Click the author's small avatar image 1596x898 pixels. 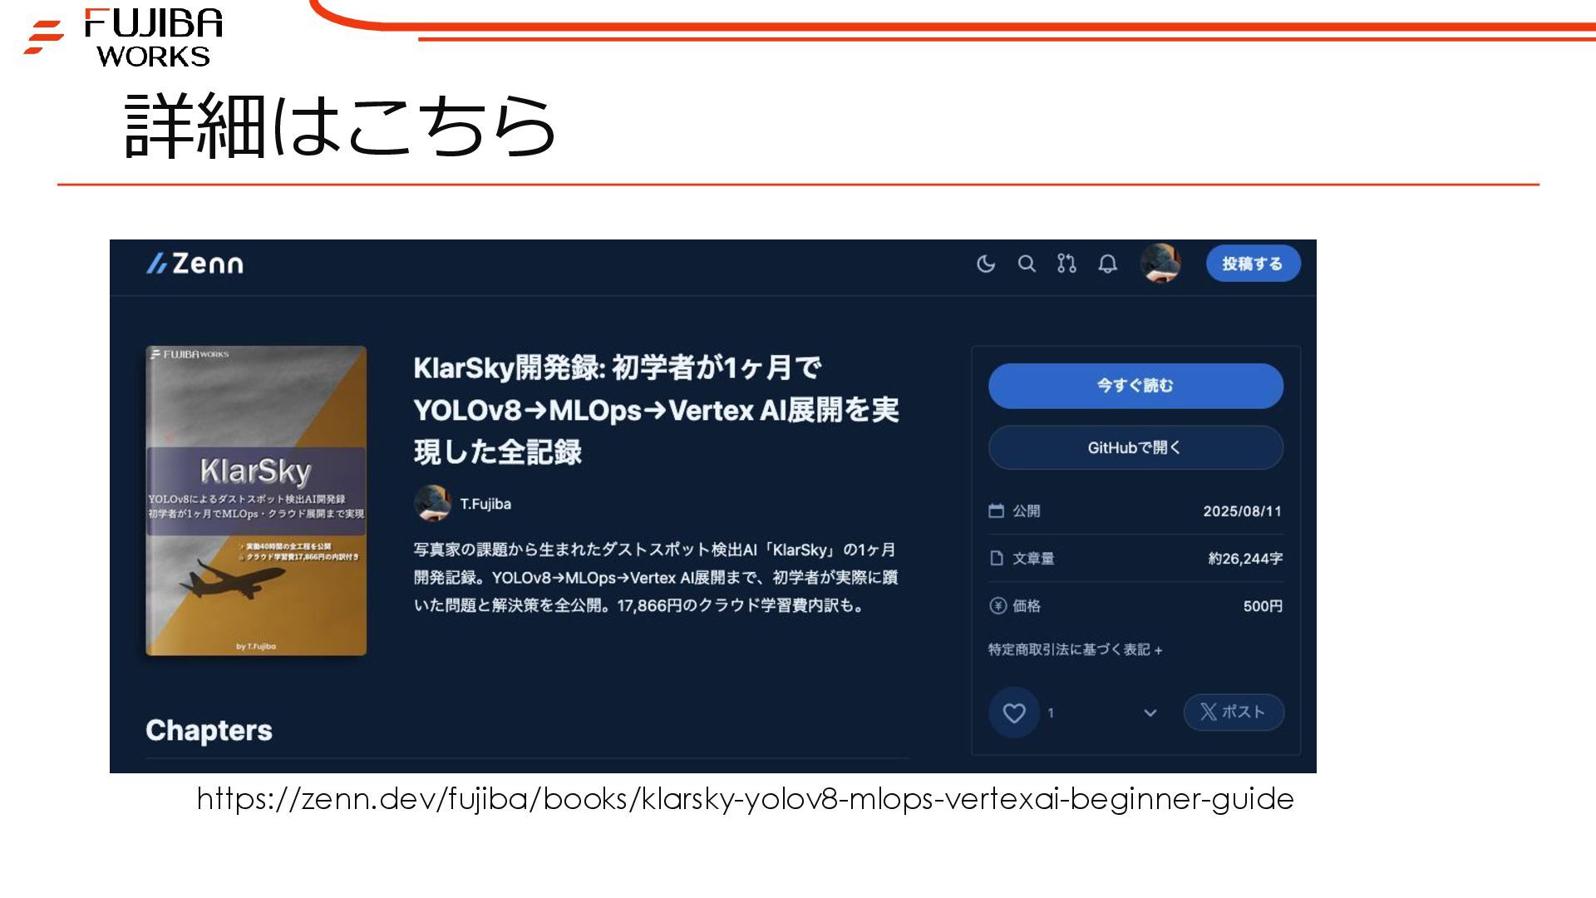(432, 503)
